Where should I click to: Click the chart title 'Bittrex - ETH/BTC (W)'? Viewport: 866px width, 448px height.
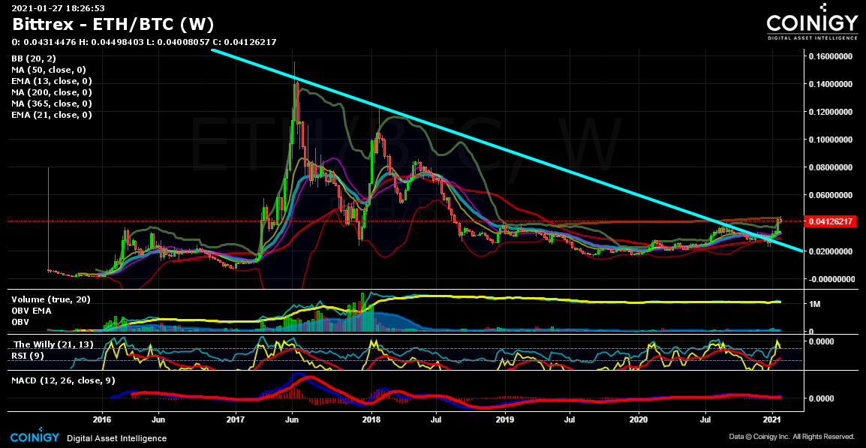pyautogui.click(x=113, y=25)
